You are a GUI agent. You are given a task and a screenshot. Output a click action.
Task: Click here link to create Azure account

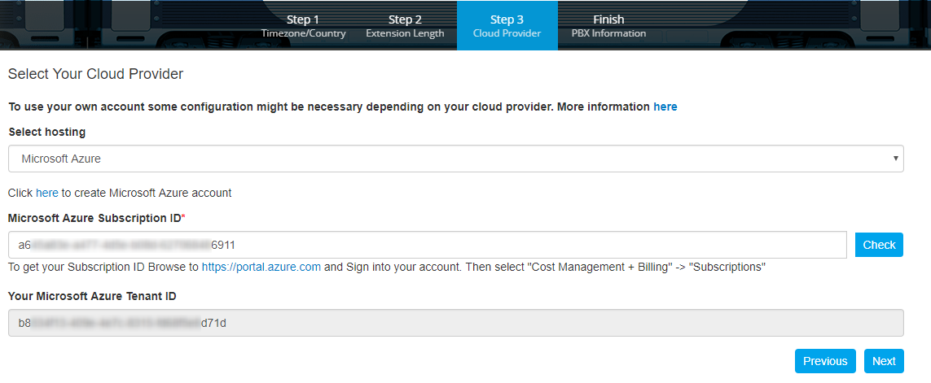coord(47,193)
